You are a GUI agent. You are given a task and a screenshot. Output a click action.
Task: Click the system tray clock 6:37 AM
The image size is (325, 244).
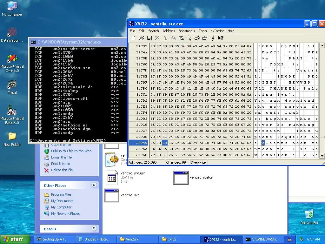click(x=313, y=239)
